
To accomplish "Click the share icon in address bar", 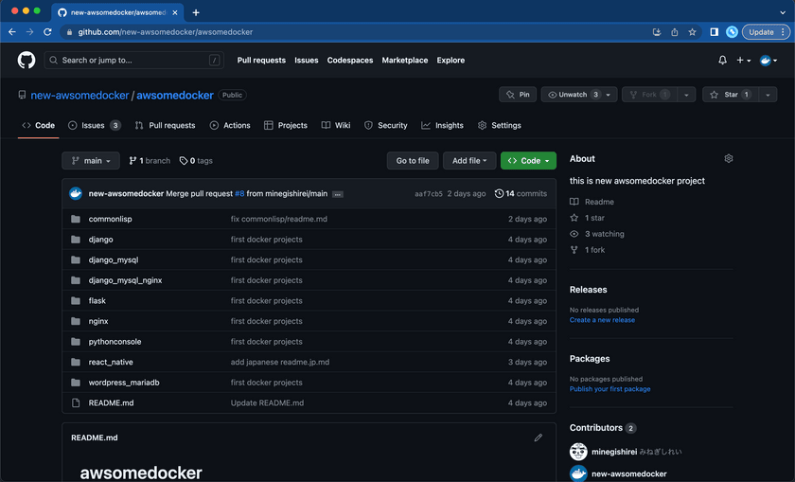I will click(674, 32).
